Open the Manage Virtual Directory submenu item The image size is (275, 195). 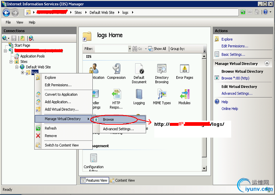pyautogui.click(x=63, y=119)
